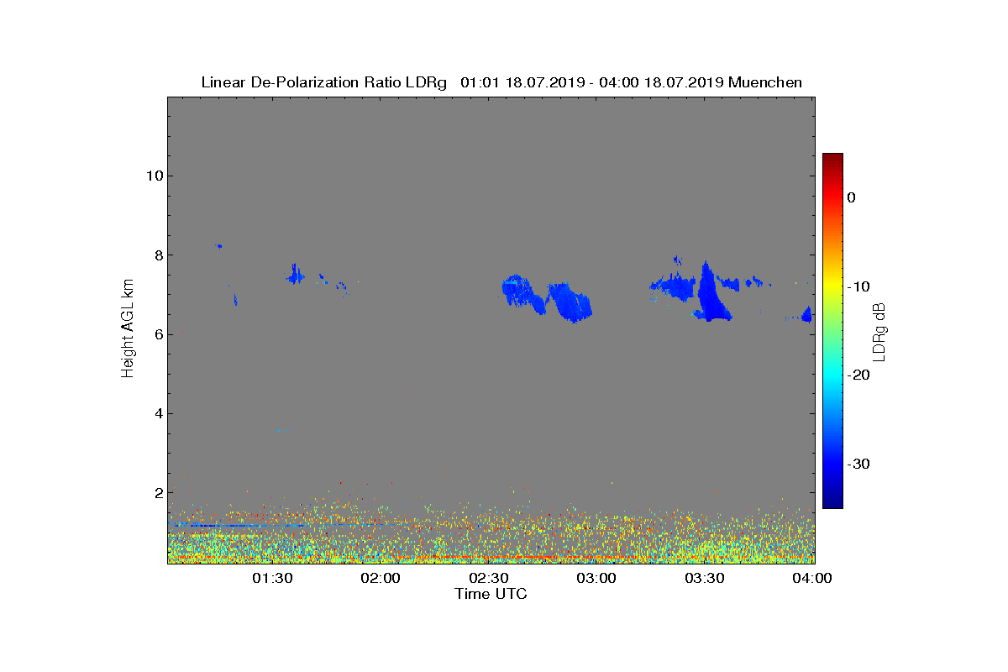Screen dimensions: 1008x672
Task: Click the colorbar label '0'
Action: [851, 197]
